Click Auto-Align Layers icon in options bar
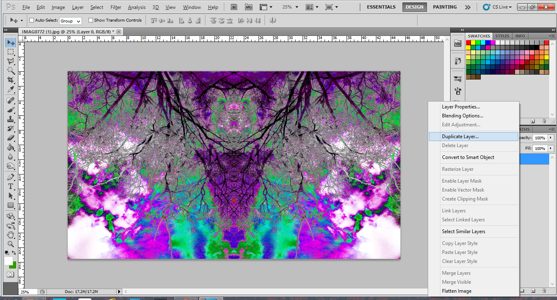 tap(273, 20)
